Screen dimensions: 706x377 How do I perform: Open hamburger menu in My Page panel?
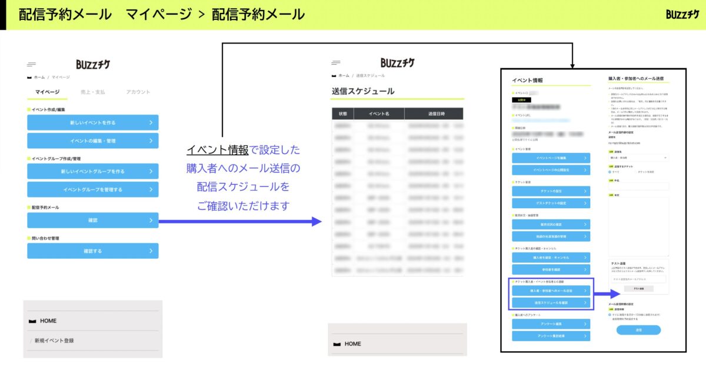pyautogui.click(x=31, y=65)
